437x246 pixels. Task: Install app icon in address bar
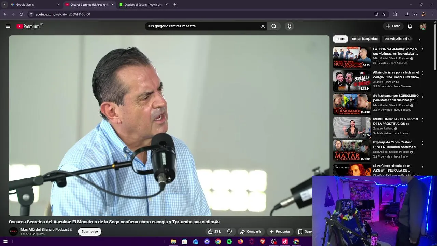[x=376, y=14]
